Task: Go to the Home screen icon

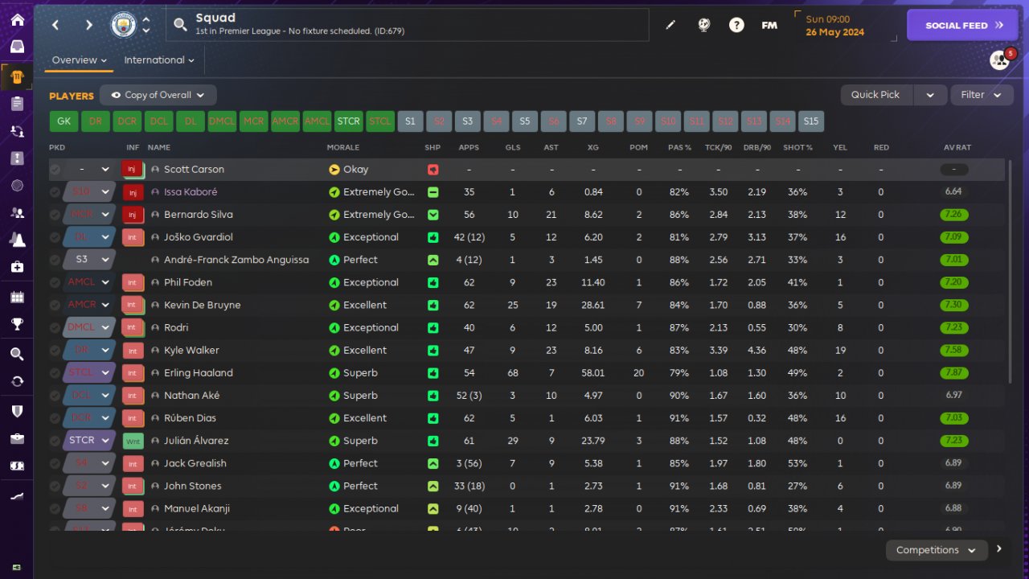Action: [x=17, y=20]
